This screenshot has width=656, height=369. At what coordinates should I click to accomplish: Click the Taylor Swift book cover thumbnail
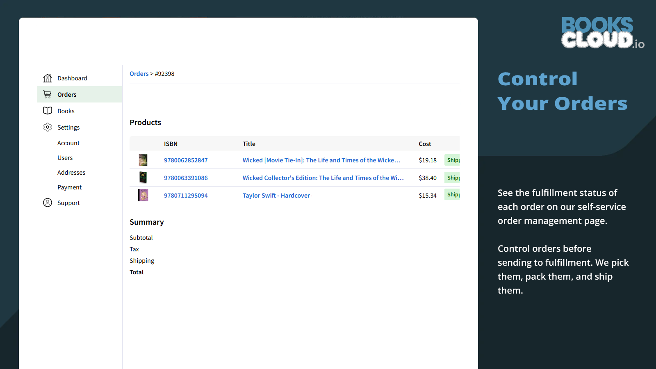143,195
